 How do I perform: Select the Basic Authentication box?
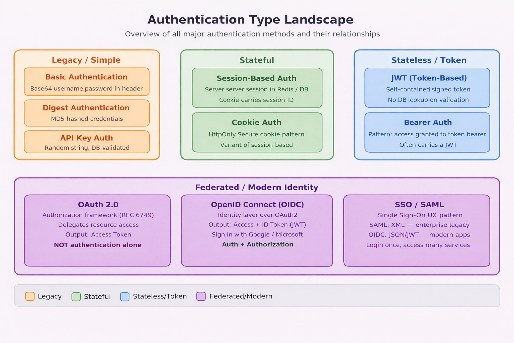pyautogui.click(x=87, y=82)
